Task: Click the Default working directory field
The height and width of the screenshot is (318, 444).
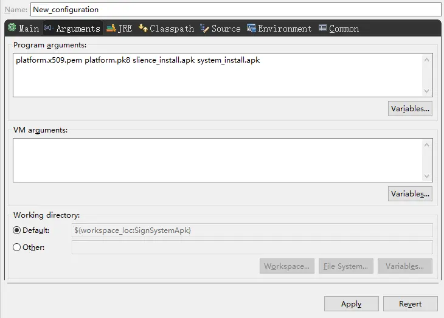Action: coord(252,230)
